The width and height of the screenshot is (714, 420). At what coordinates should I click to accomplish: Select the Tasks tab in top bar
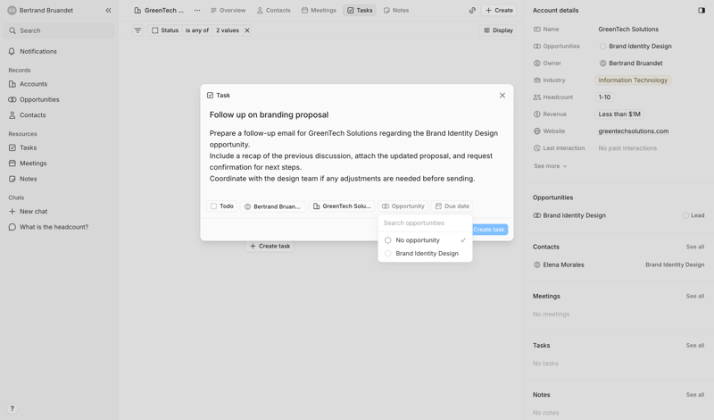tap(360, 10)
